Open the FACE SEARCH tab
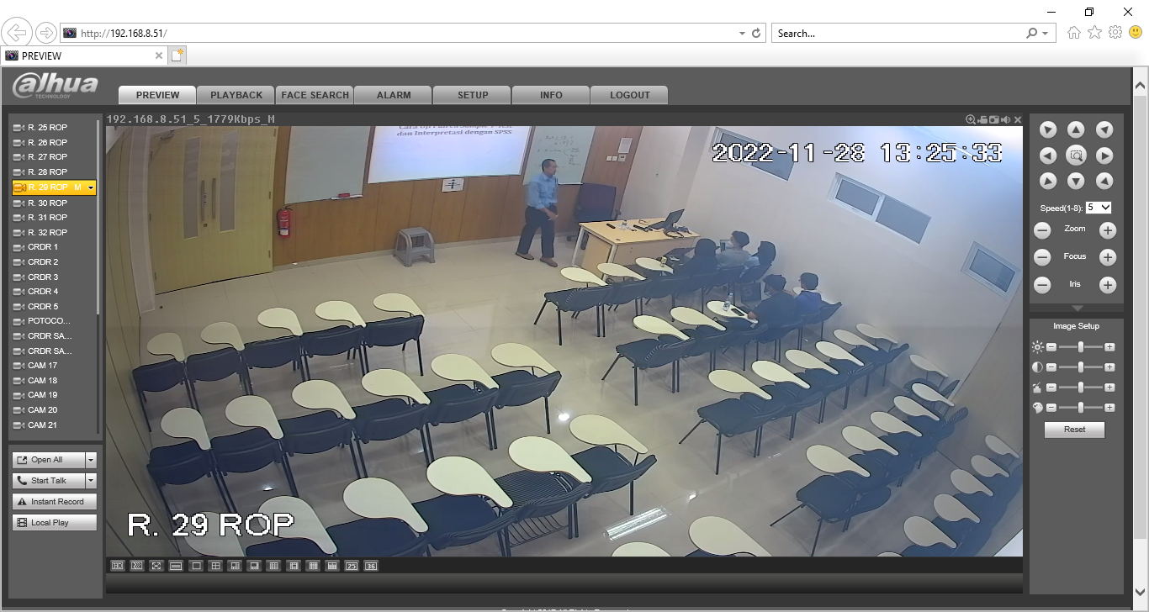Screen dimensions: 1149x612 click(315, 95)
